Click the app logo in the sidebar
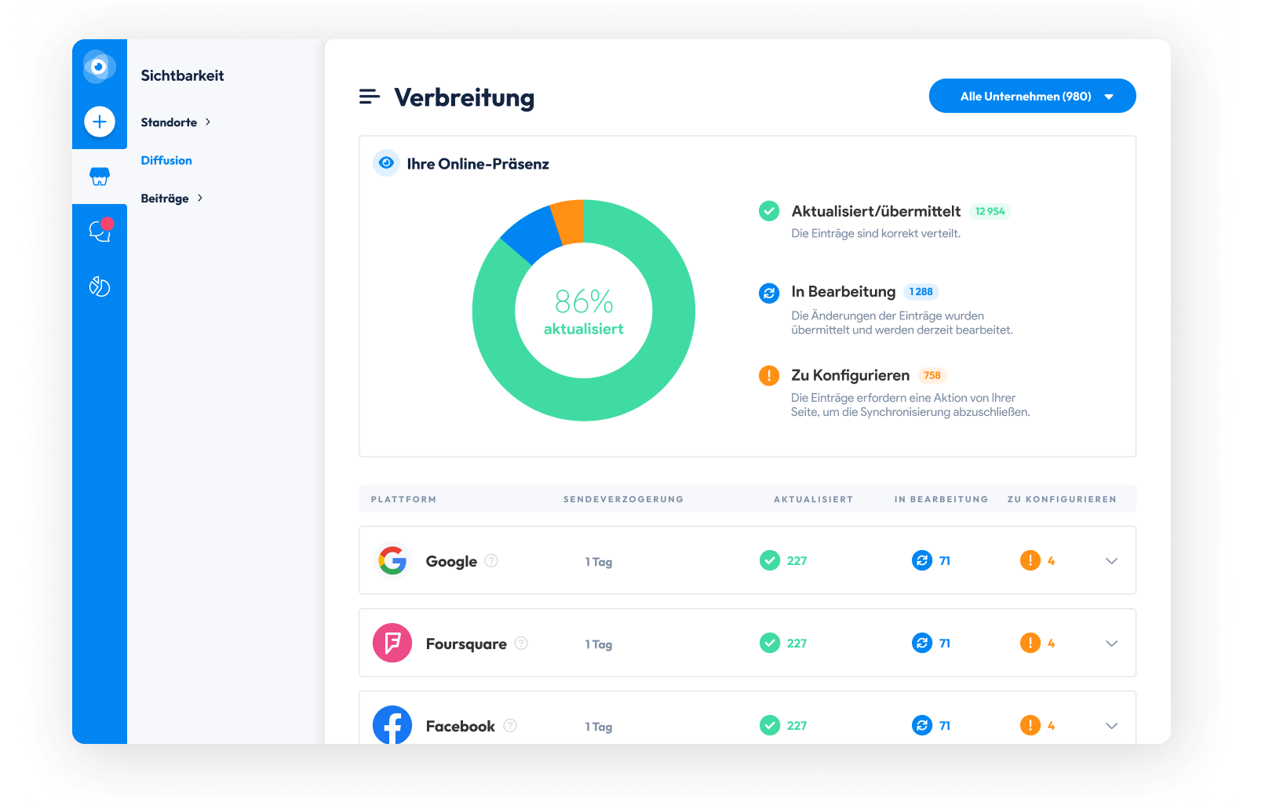This screenshot has height=802, width=1287. point(100,67)
